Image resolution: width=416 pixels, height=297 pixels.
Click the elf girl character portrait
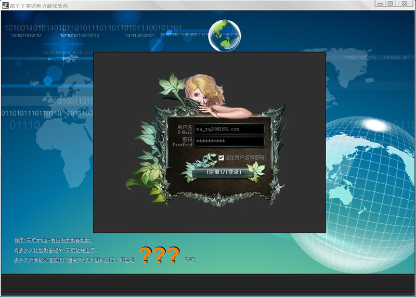pyautogui.click(x=207, y=93)
